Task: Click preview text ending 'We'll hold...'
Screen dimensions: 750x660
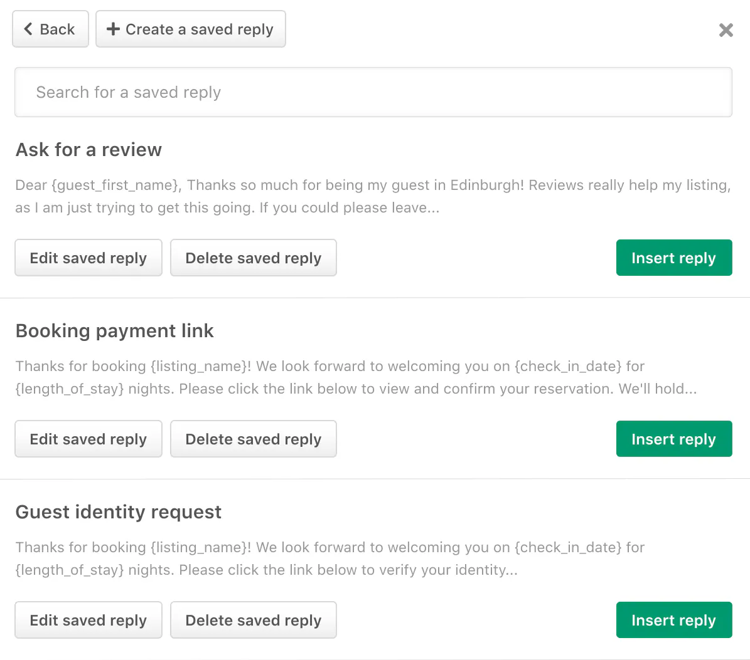Action: point(356,377)
